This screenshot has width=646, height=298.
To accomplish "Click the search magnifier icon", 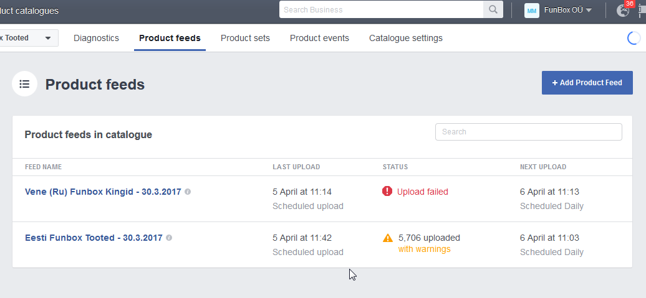I will 493,10.
